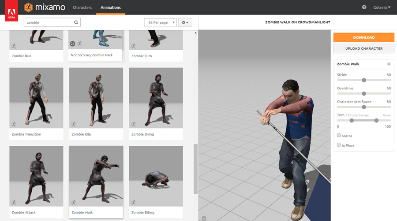Close the Zombie Walk settings panel
This screenshot has width=397, height=221.
(389, 64)
